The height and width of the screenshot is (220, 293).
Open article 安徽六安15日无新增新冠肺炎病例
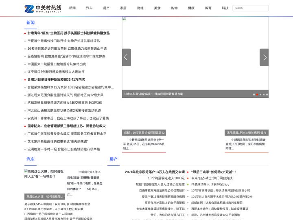(x=163, y=197)
